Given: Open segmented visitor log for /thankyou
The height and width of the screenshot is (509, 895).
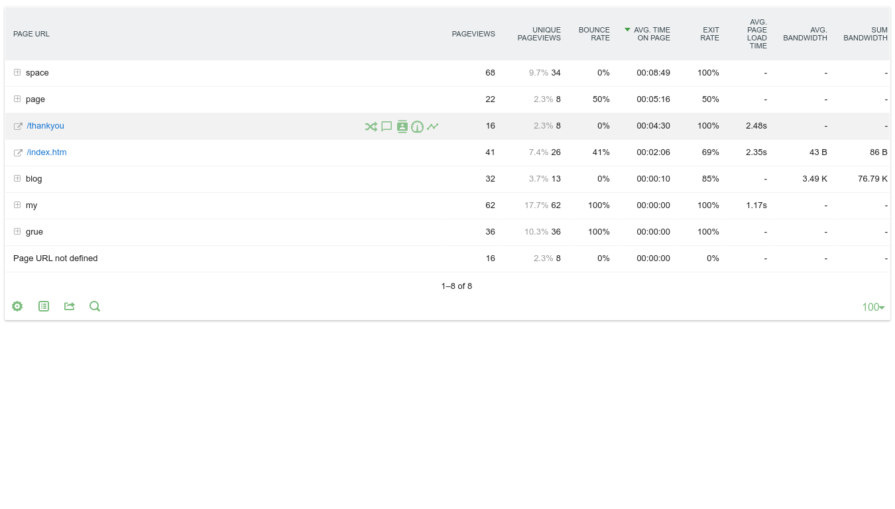Looking at the screenshot, I should pos(402,127).
